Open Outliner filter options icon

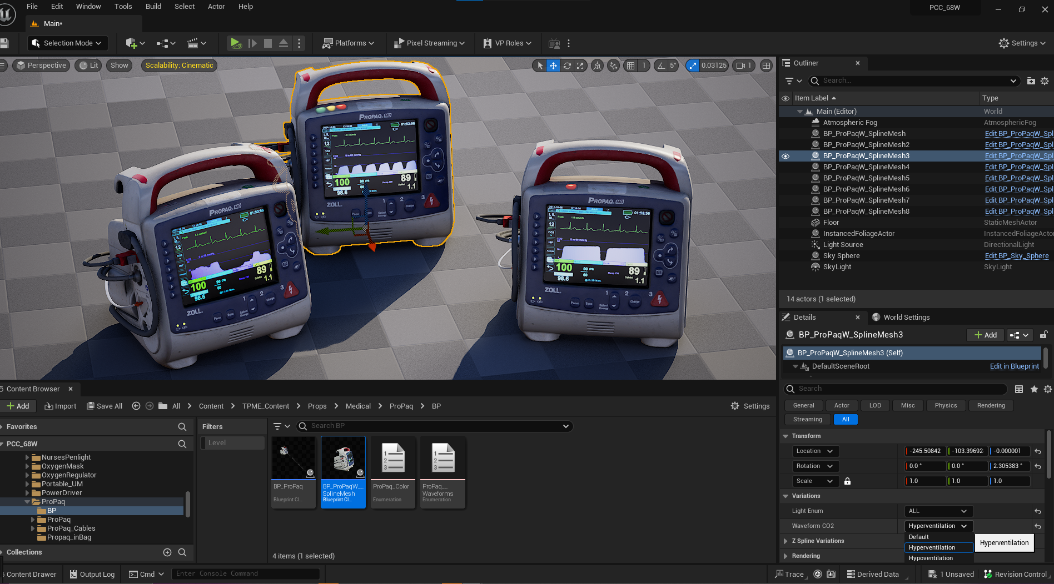pyautogui.click(x=793, y=81)
